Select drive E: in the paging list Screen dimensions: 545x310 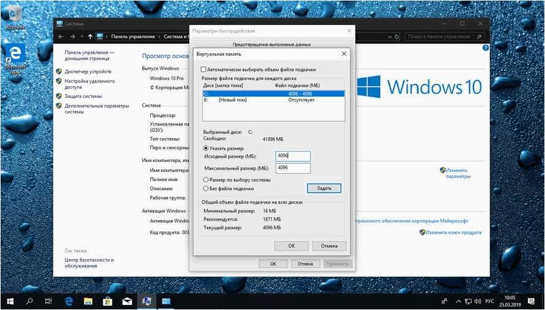point(274,100)
